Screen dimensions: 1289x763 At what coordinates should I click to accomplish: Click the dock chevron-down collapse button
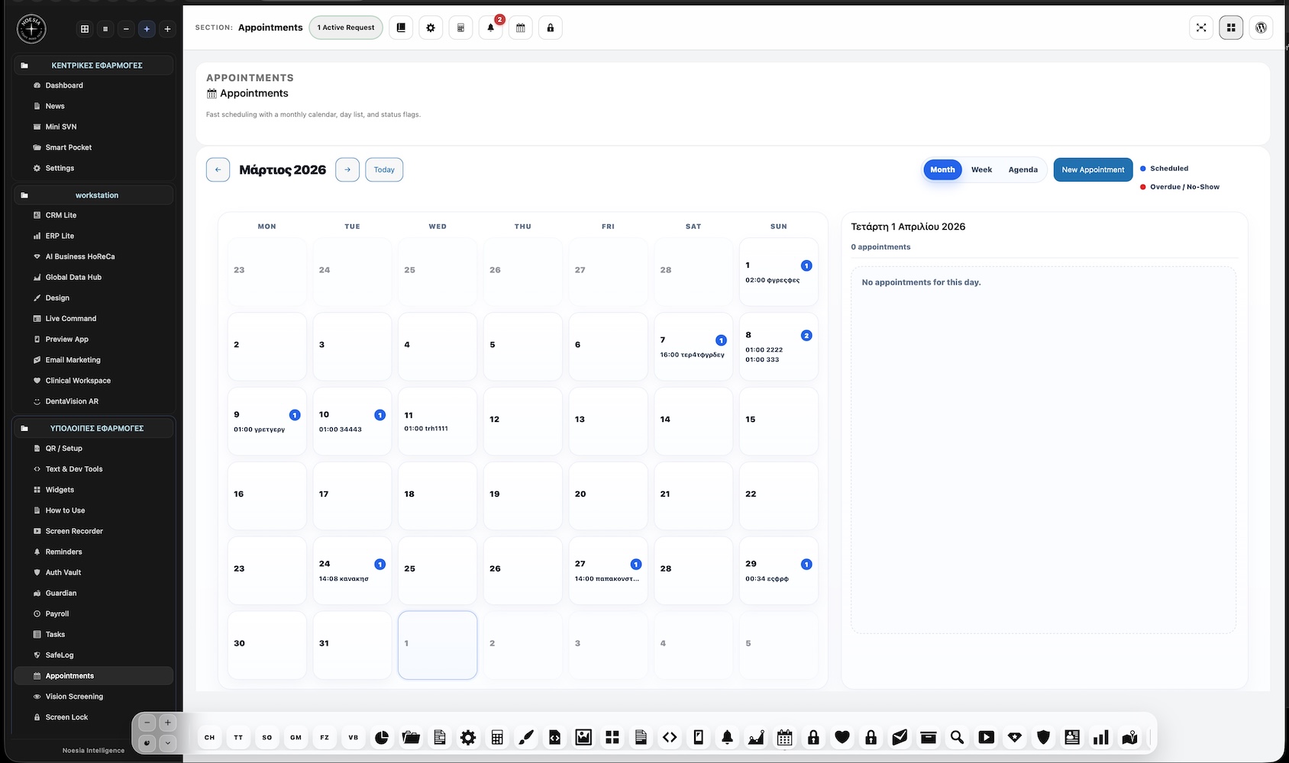(x=168, y=742)
